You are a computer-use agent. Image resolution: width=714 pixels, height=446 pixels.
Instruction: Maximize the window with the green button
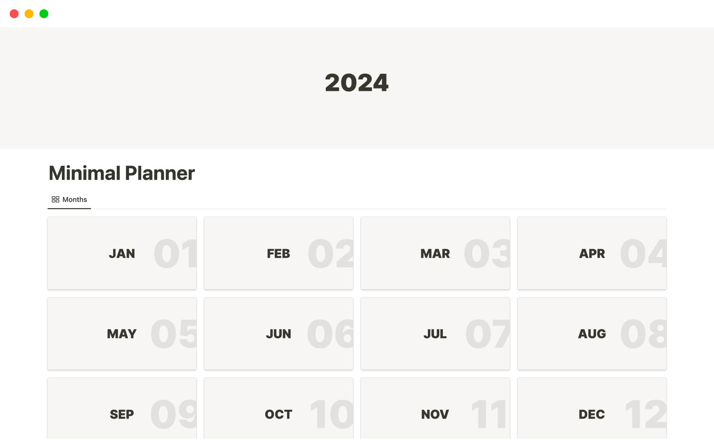coord(44,14)
